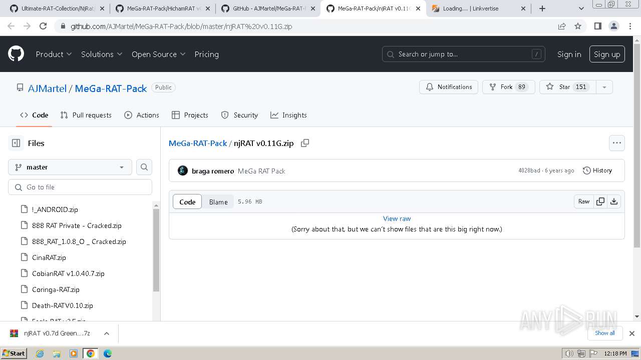Viewport: 641px width, 360px height.
Task: Open the star lists dropdown arrow
Action: (x=604, y=87)
